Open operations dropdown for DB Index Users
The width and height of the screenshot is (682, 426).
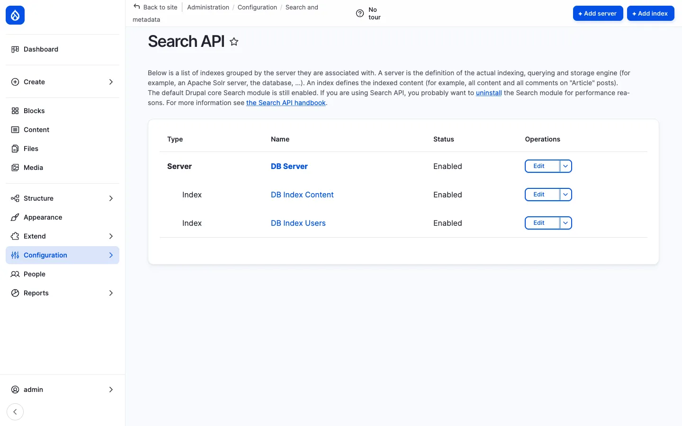click(565, 223)
